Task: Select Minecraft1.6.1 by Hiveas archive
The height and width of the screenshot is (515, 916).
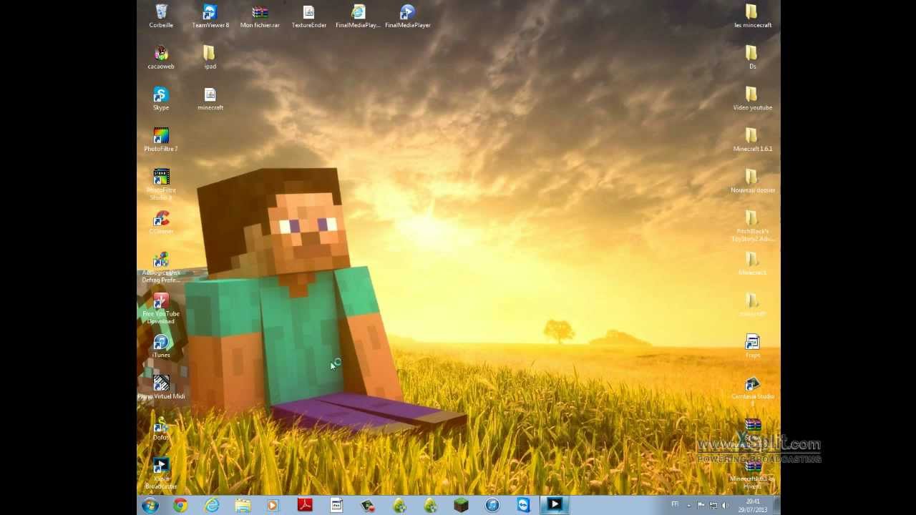Action: [x=752, y=474]
